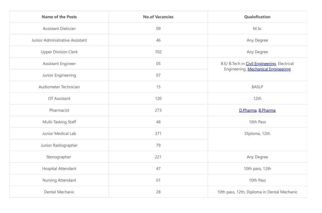Select the Qualofication column header
Screen dimensions: 322x213
tap(257, 17)
